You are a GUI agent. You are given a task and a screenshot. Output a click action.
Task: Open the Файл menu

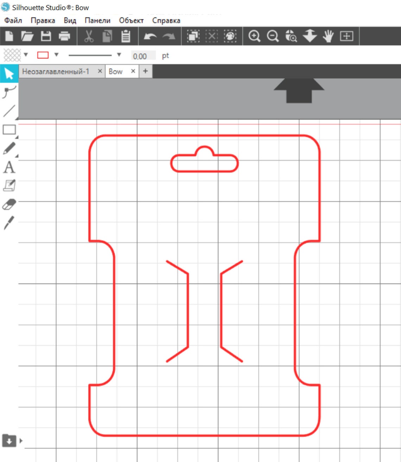point(13,20)
